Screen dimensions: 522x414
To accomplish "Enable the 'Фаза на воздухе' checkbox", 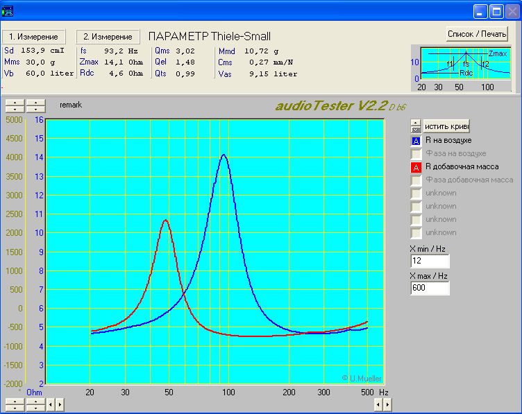I will (416, 154).
